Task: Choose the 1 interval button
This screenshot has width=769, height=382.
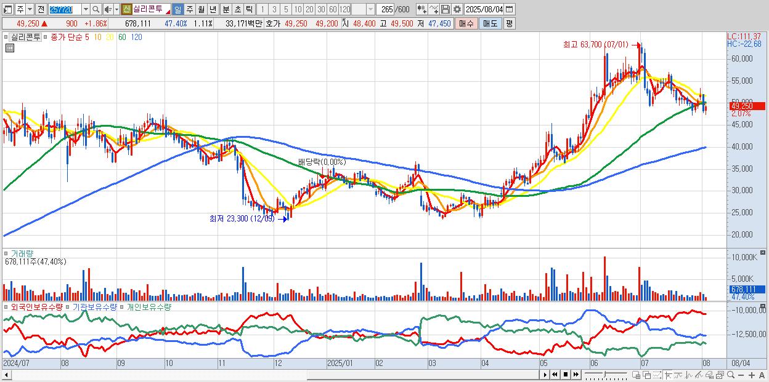Action: point(262,9)
